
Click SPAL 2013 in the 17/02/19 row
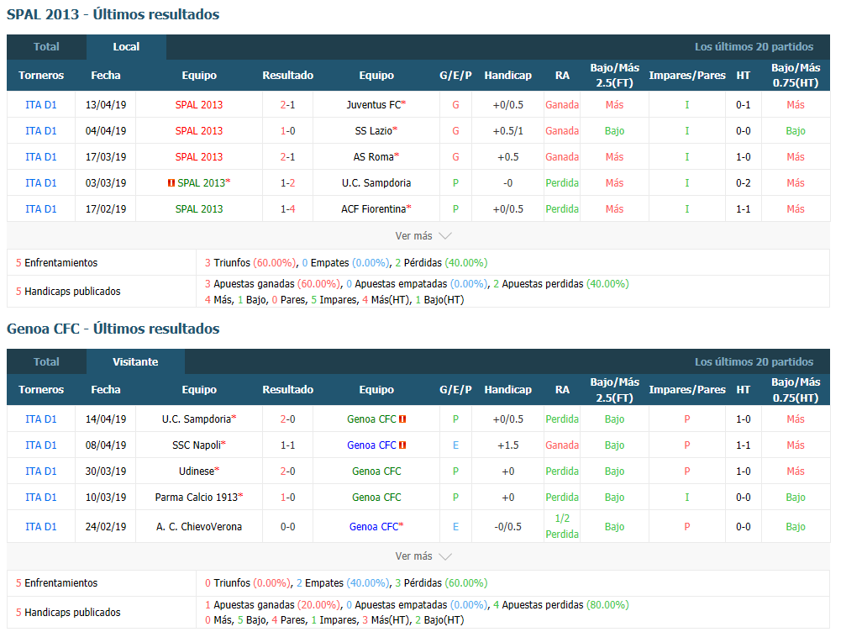pos(199,208)
